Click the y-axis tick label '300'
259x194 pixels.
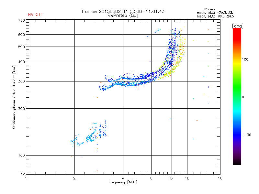pyautogui.click(x=21, y=81)
